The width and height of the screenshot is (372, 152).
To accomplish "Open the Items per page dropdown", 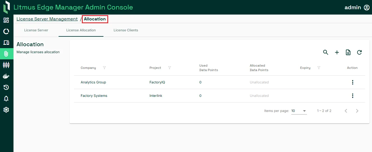I will (299, 111).
